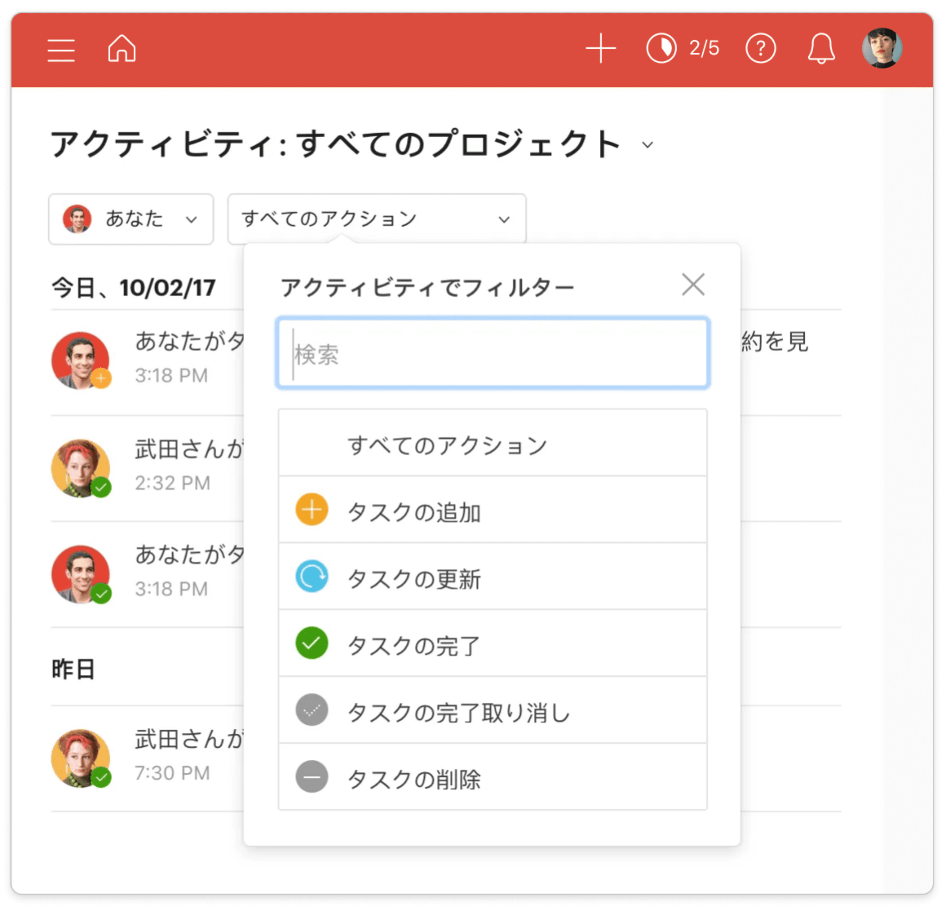Open the あなた user filter dropdown
This screenshot has height=915, width=946.
point(131,220)
